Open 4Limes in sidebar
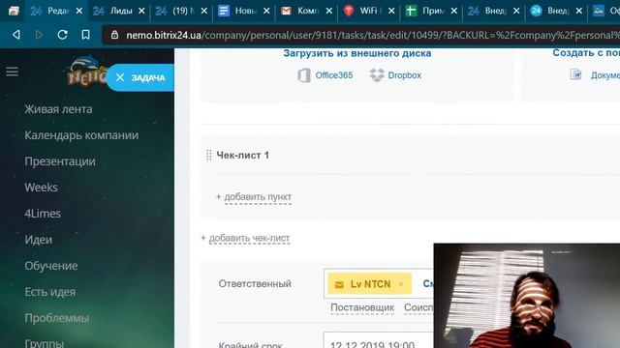620x348 pixels. (43, 214)
